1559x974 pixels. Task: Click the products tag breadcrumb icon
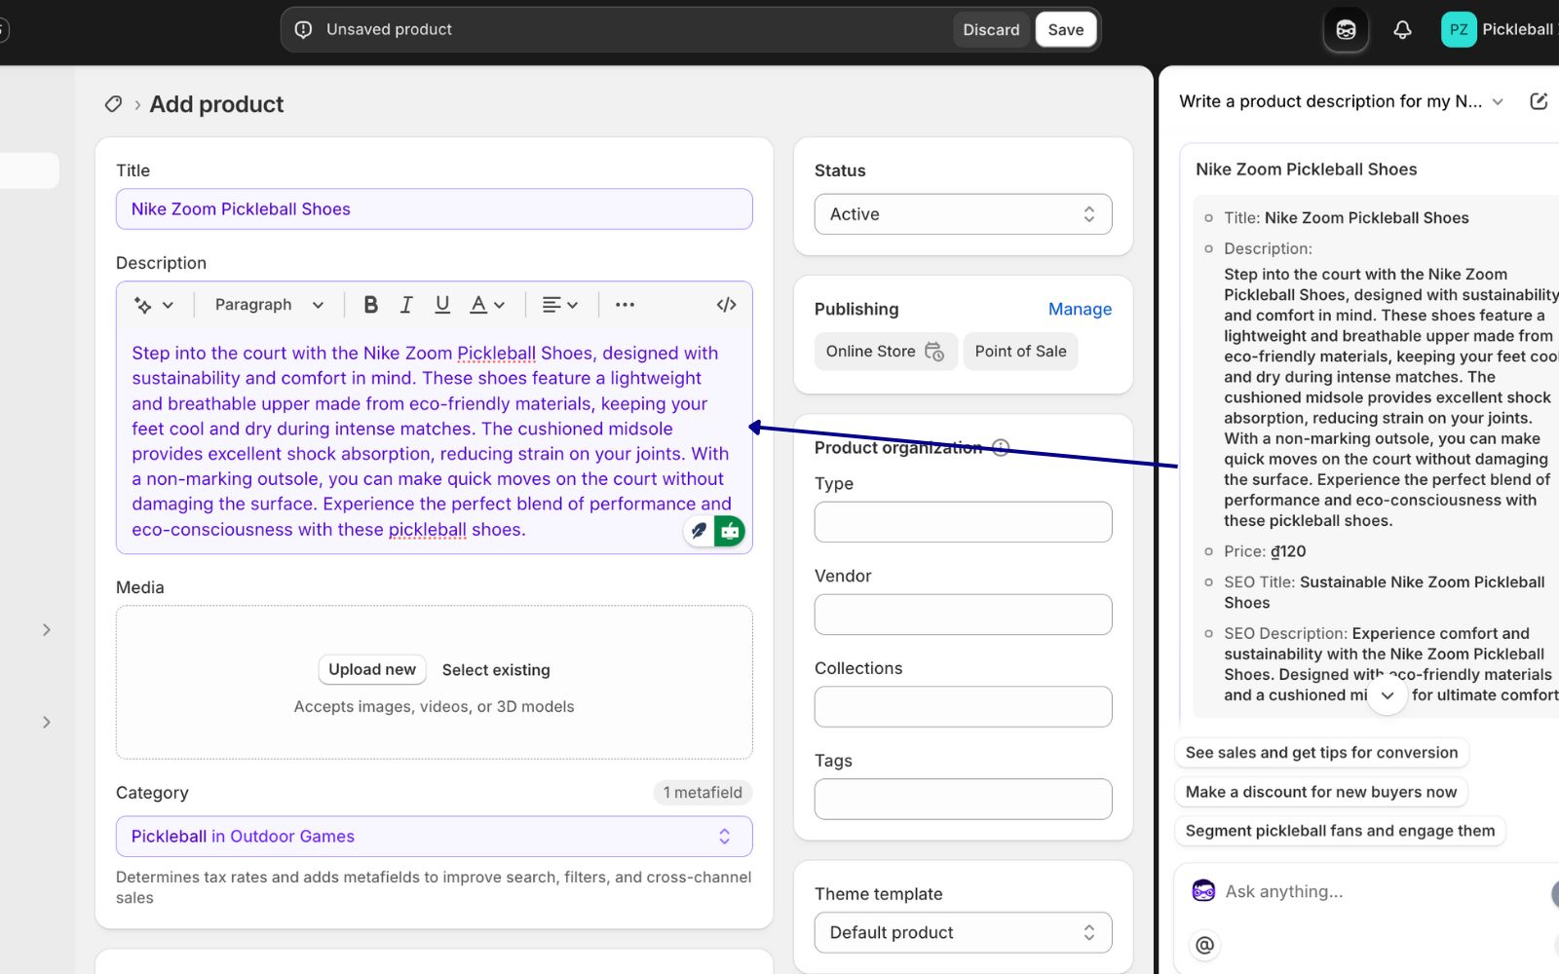pos(114,104)
